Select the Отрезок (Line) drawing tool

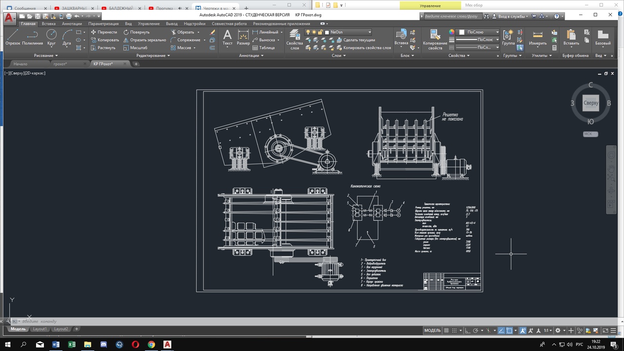13,36
